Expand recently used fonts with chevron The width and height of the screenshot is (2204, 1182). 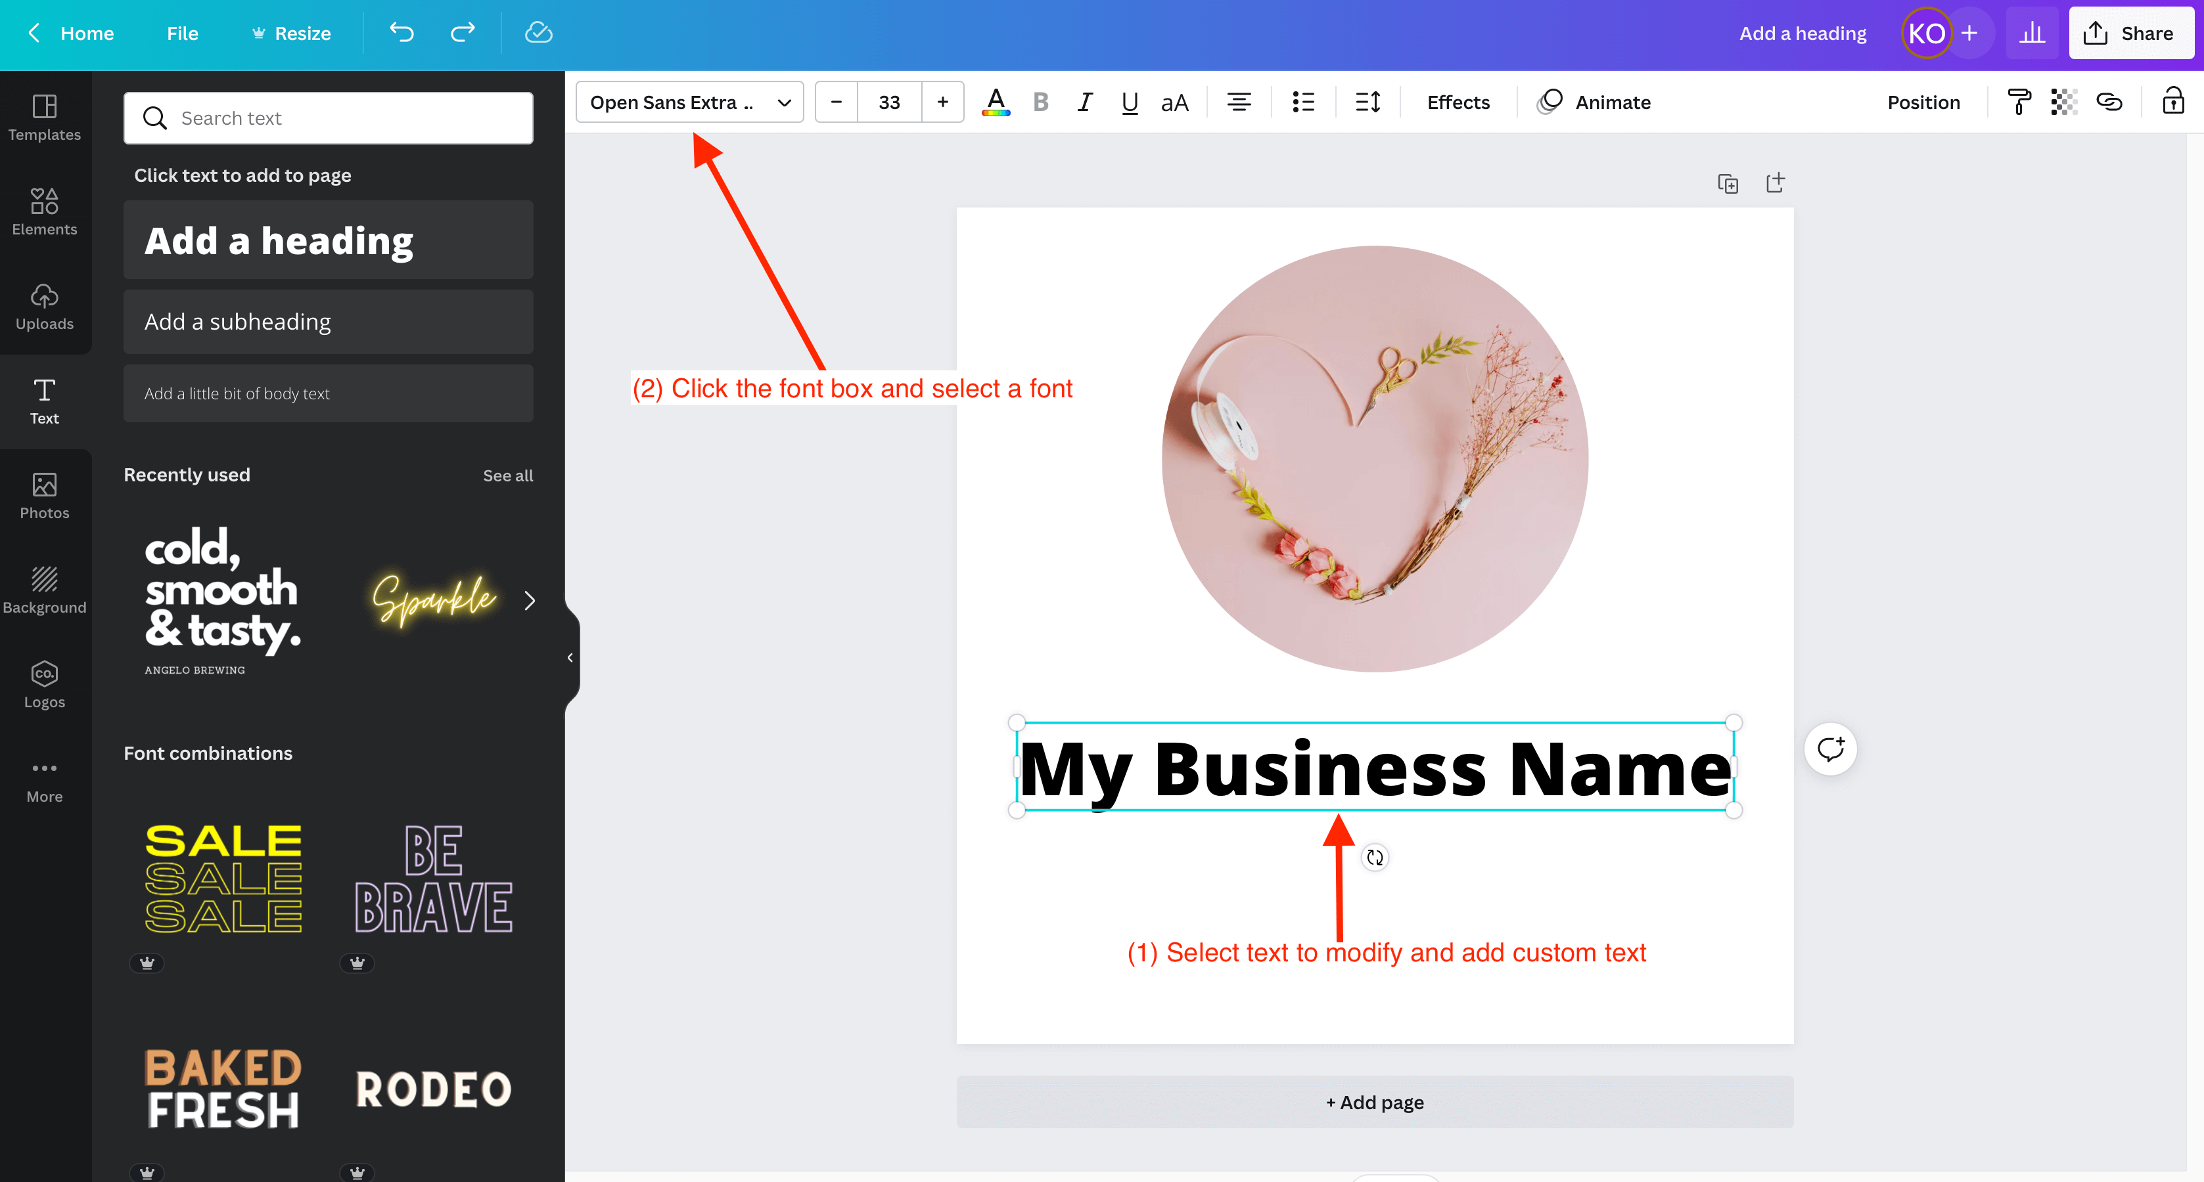coord(530,602)
